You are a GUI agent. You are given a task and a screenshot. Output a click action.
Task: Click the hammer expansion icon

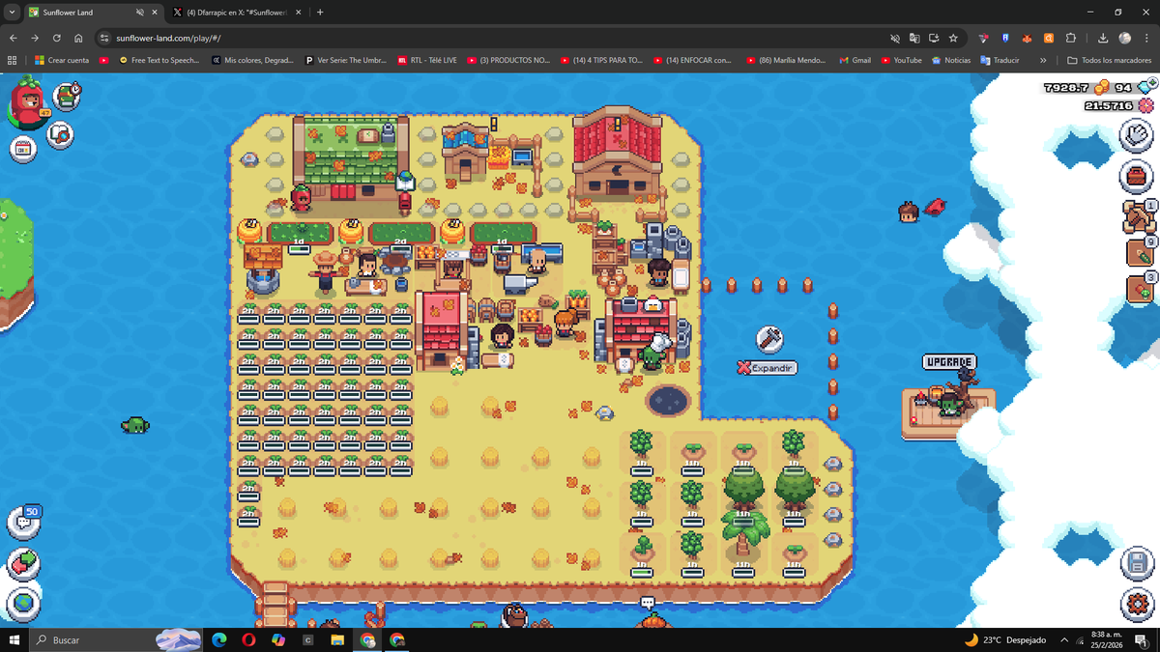[x=769, y=339]
